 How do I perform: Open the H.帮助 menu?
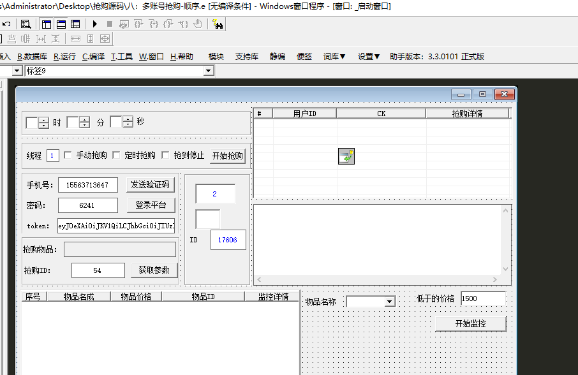pos(182,56)
